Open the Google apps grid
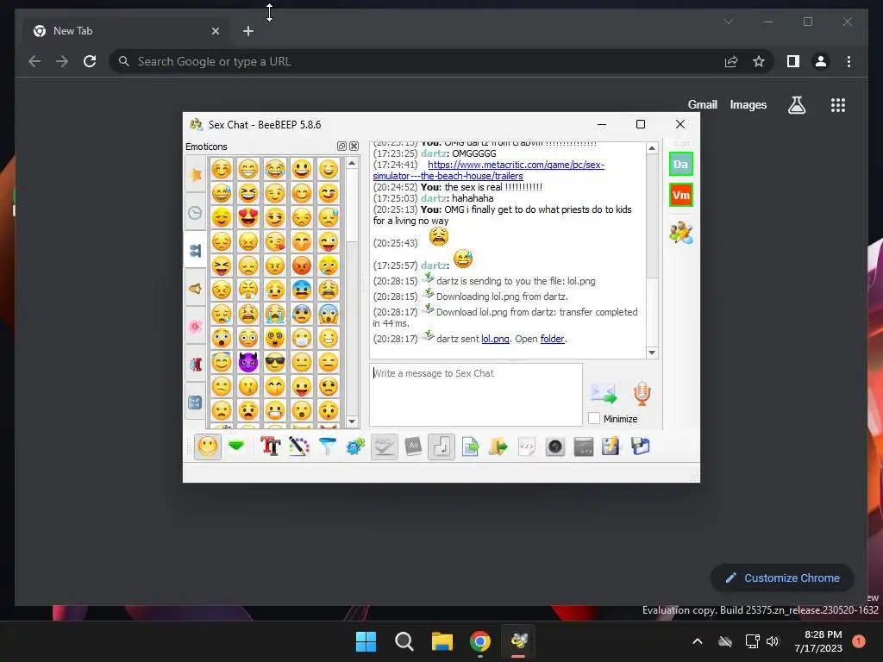883x662 pixels. click(838, 104)
